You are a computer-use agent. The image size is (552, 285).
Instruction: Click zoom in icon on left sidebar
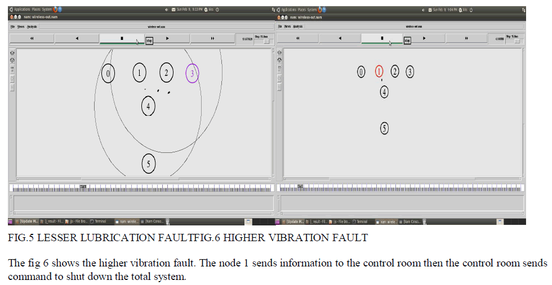[12, 53]
